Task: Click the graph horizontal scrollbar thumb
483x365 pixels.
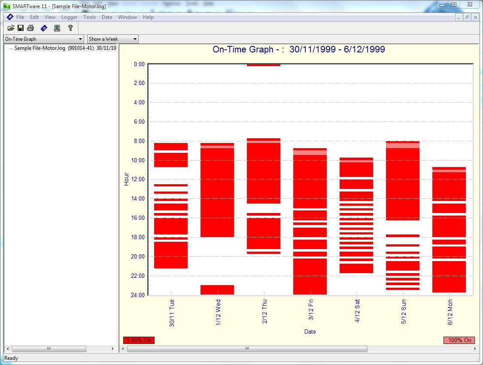Action: (247, 349)
